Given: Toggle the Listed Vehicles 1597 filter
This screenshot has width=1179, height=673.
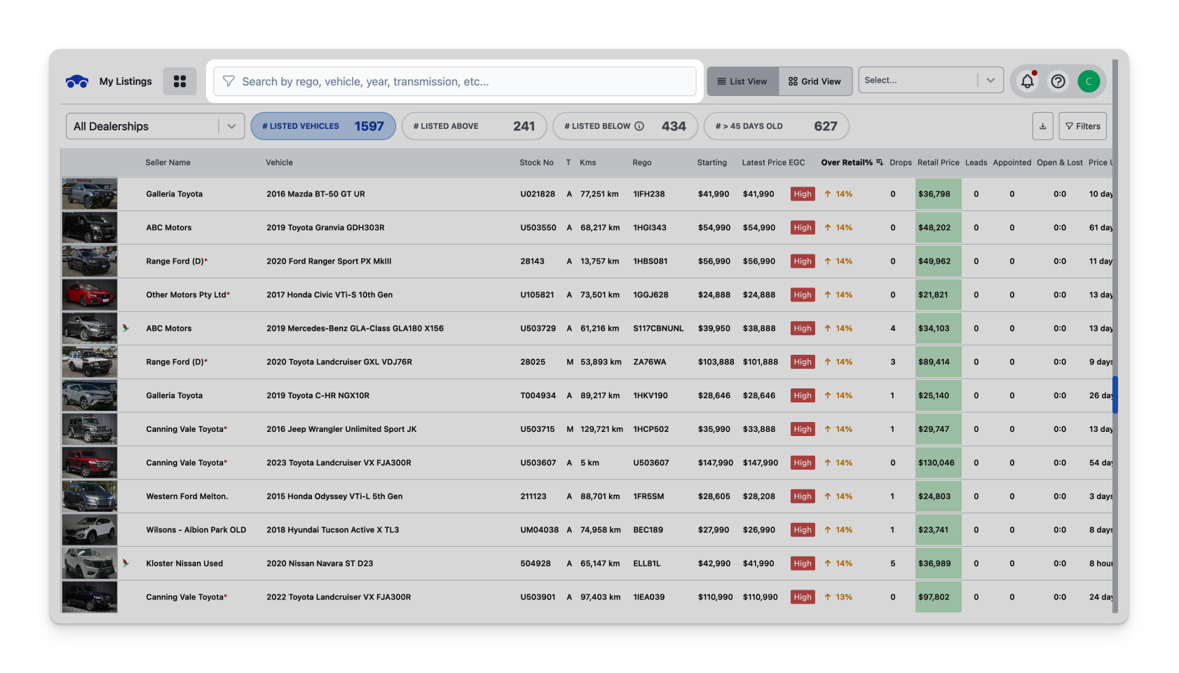Looking at the screenshot, I should click(x=323, y=126).
